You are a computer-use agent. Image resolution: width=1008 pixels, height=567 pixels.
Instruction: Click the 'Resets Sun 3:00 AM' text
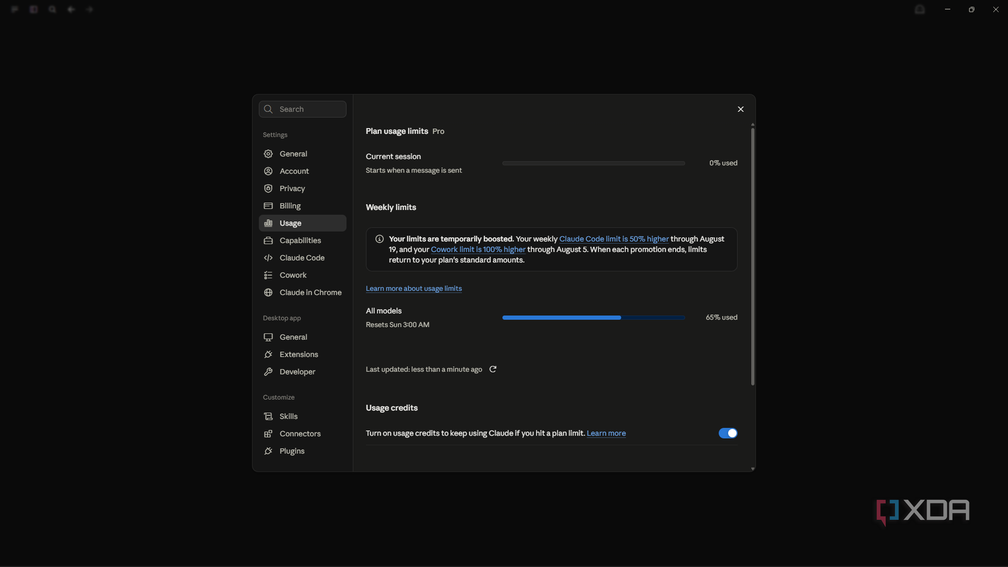click(x=398, y=324)
